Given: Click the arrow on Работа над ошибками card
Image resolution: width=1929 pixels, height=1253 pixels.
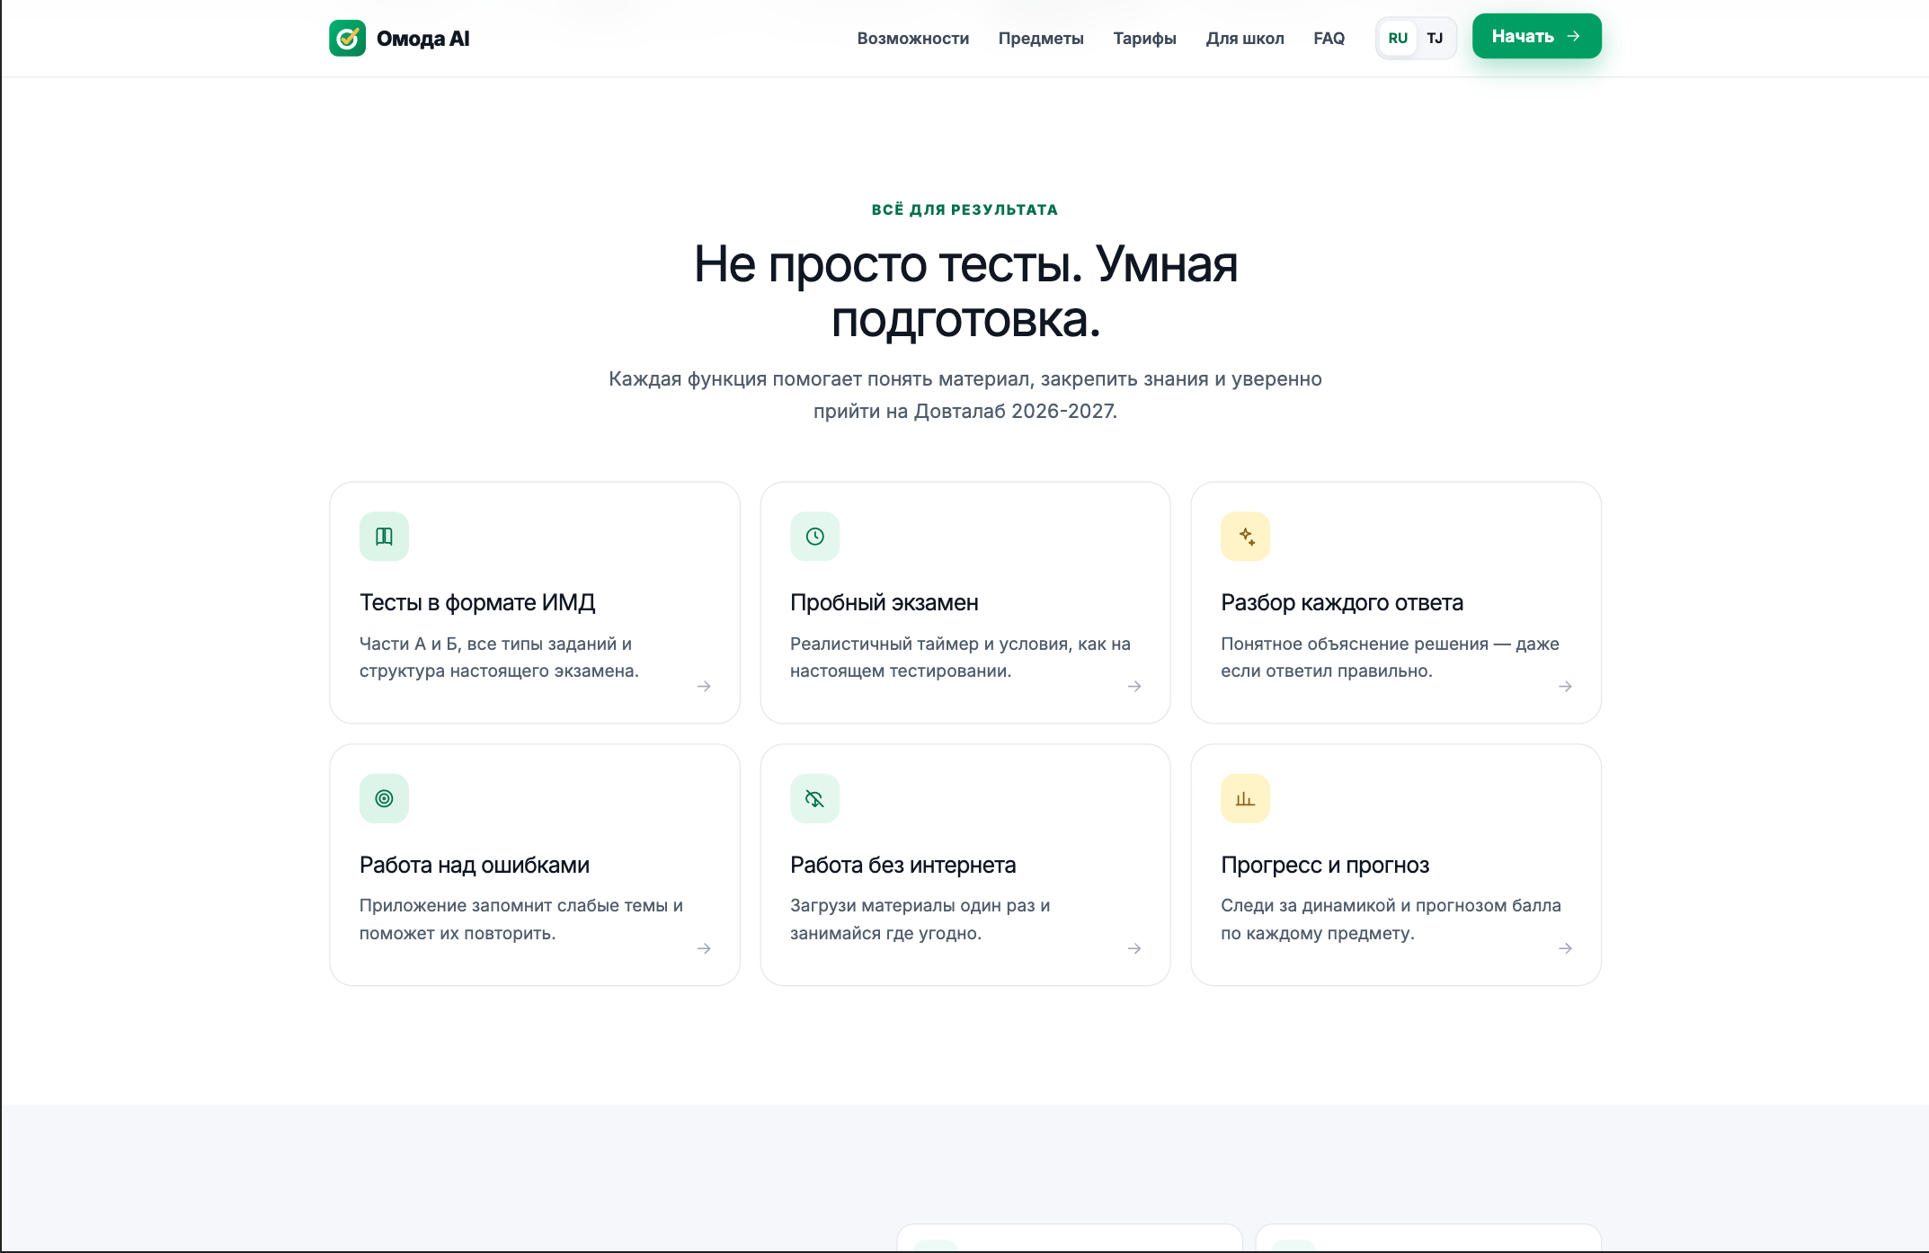Looking at the screenshot, I should click(704, 948).
